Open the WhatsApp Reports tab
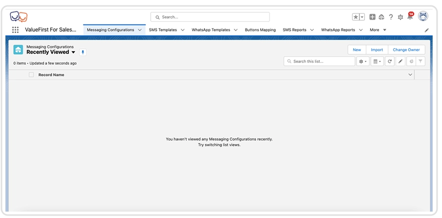This screenshot has width=442, height=218. (338, 30)
